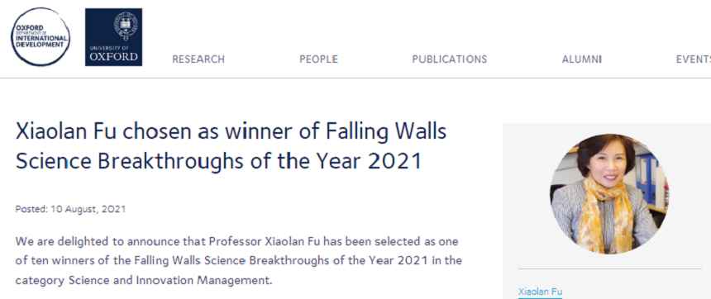Click the divider line above Xiaolan Fu link
The width and height of the screenshot is (711, 299).
[610, 268]
